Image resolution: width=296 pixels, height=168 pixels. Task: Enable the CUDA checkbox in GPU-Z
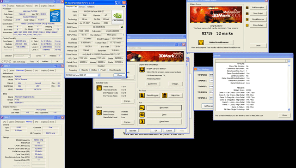tap(90, 70)
